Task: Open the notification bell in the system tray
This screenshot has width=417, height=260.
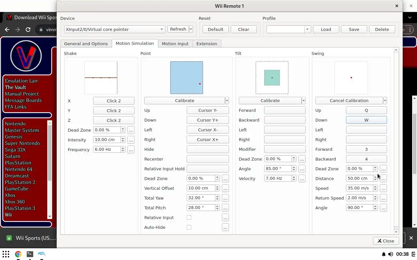Action: [384, 254]
